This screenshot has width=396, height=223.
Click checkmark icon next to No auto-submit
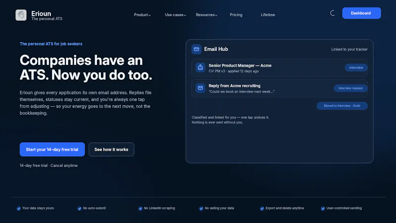[x=79, y=208]
